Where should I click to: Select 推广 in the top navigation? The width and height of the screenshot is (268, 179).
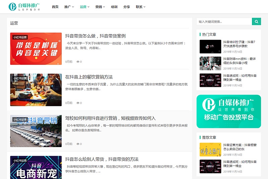pyautogui.click(x=68, y=7)
